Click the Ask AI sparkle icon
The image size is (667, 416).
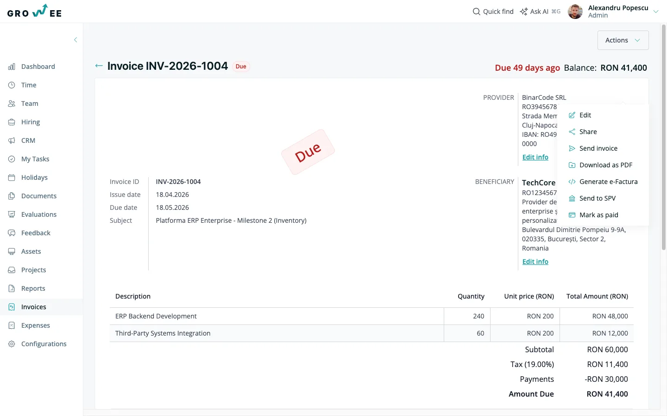click(523, 12)
